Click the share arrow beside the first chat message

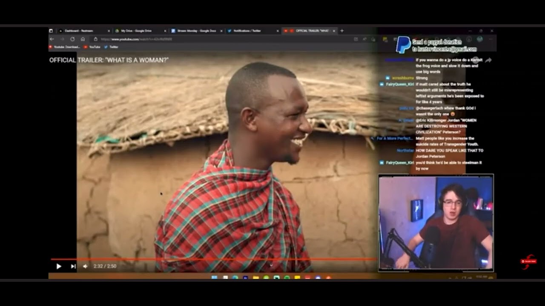(488, 60)
